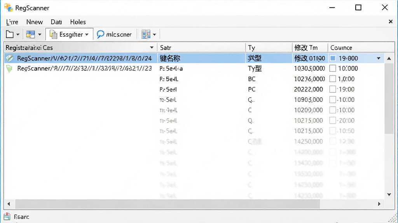
Task: Open dropdown arrow beside columns table icon
Action: [154, 34]
